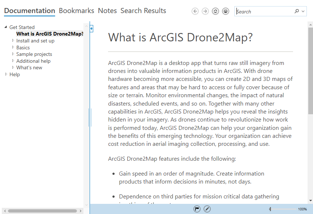The image size is (313, 214).
Task: Switch to the Notes tab
Action: click(x=107, y=11)
